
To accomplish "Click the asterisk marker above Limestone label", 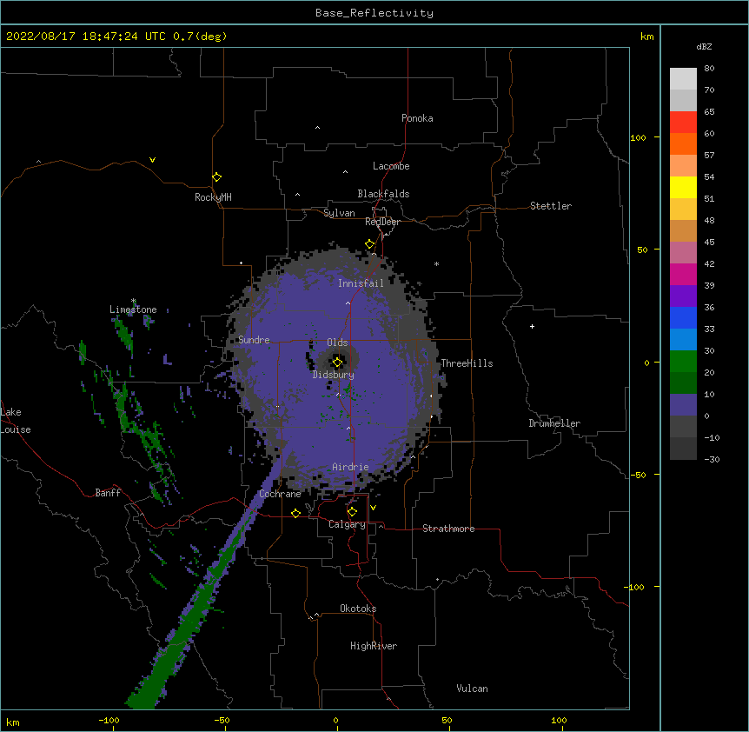I will point(134,301).
